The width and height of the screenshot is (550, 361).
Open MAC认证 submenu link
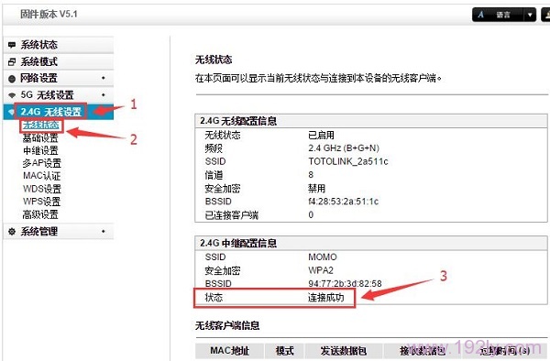click(x=42, y=176)
